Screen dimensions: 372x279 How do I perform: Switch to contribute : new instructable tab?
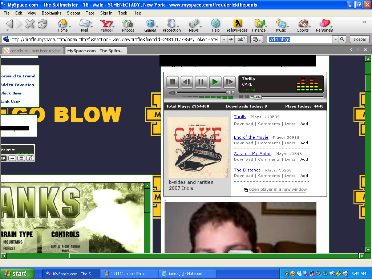33,51
